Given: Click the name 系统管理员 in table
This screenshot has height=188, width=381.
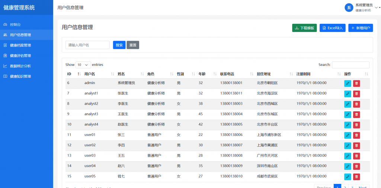Looking at the screenshot, I should tap(127, 83).
